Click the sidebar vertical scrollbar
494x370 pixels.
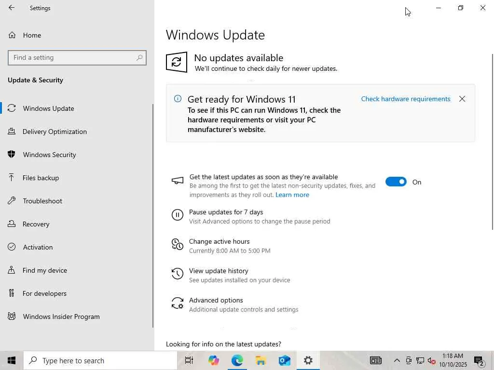pyautogui.click(x=153, y=215)
